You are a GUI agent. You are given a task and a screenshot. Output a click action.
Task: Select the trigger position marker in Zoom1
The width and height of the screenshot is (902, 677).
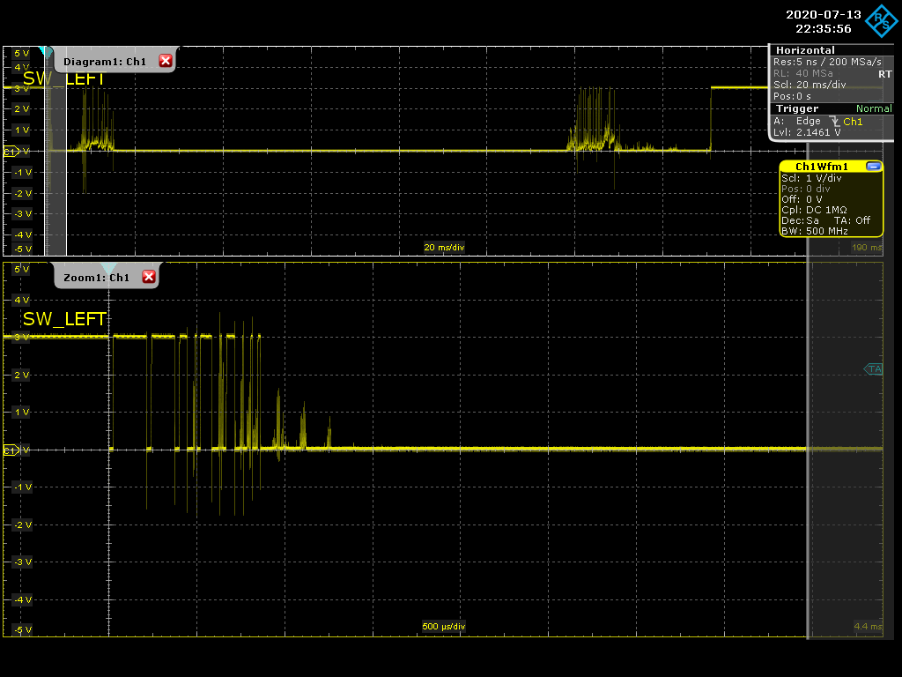(x=108, y=268)
